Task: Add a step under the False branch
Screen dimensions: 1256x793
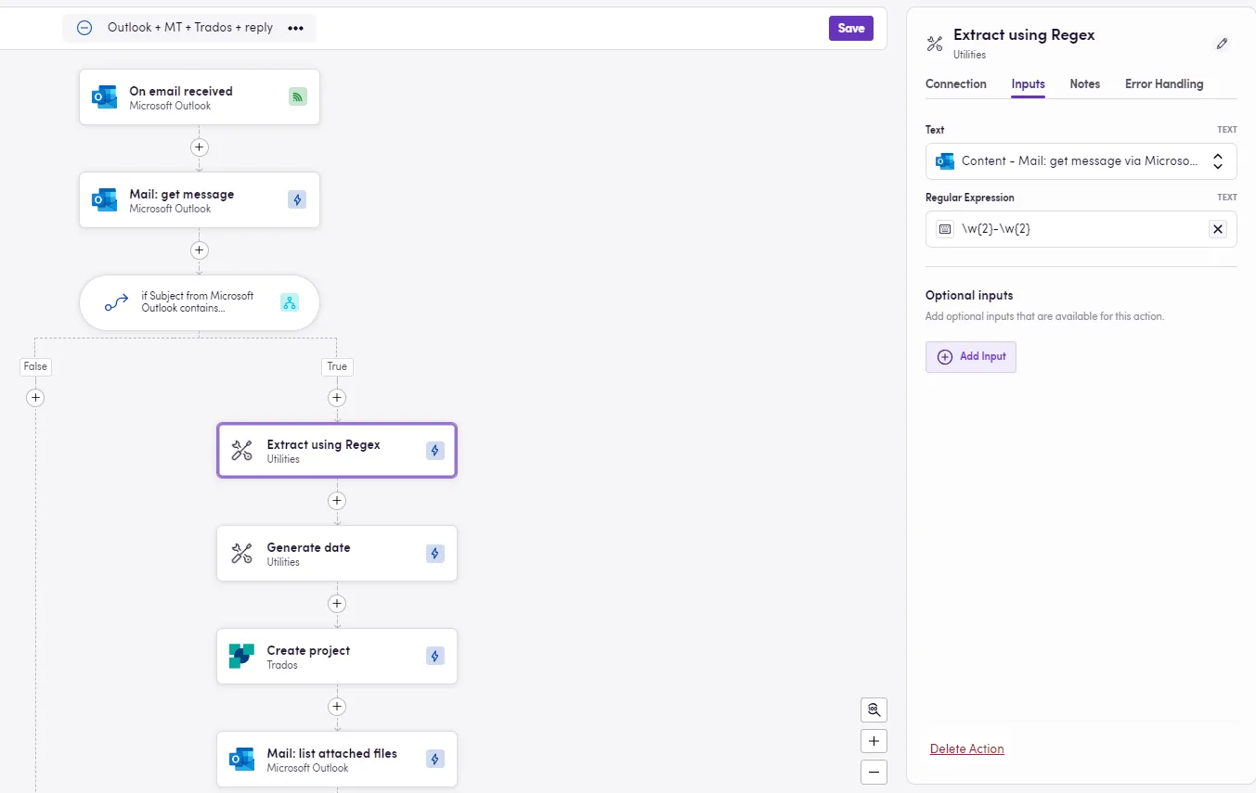Action: (x=35, y=398)
